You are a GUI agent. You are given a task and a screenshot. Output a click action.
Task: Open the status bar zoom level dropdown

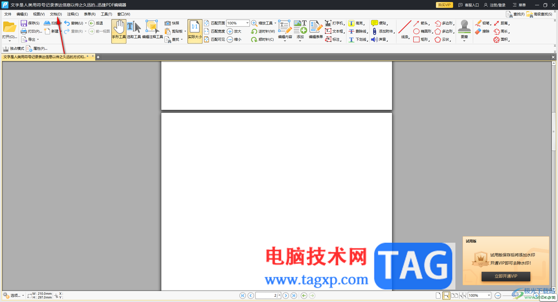tap(489, 296)
